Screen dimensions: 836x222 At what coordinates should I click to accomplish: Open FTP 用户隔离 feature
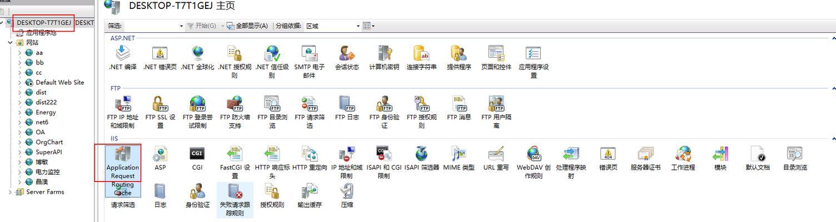point(496,112)
